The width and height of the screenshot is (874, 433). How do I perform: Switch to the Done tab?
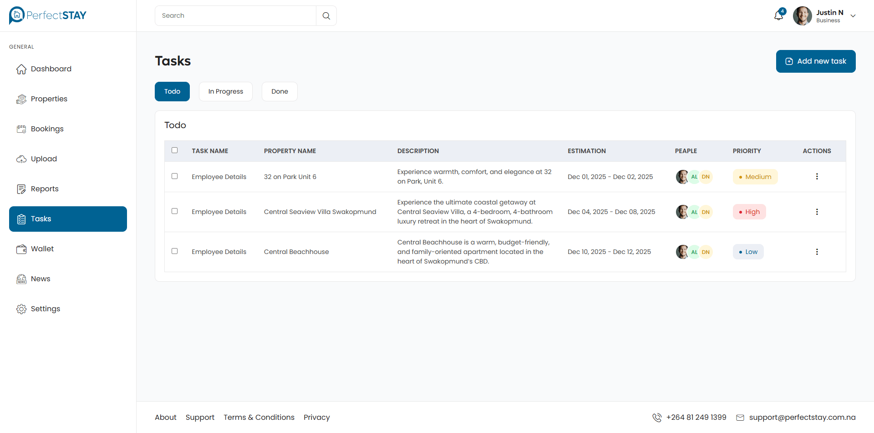[279, 91]
